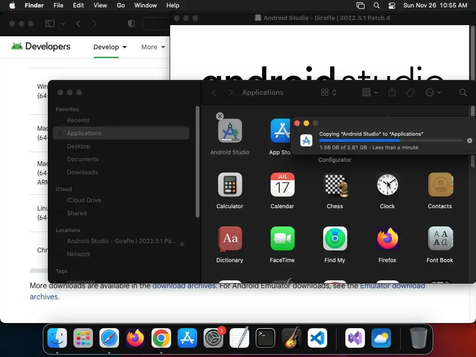Go forward in Finder Applications window
Viewport: 476px width, 357px height.
coord(231,93)
